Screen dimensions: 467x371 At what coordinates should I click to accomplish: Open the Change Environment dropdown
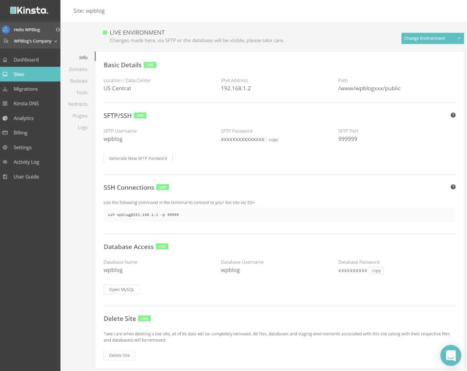click(432, 38)
